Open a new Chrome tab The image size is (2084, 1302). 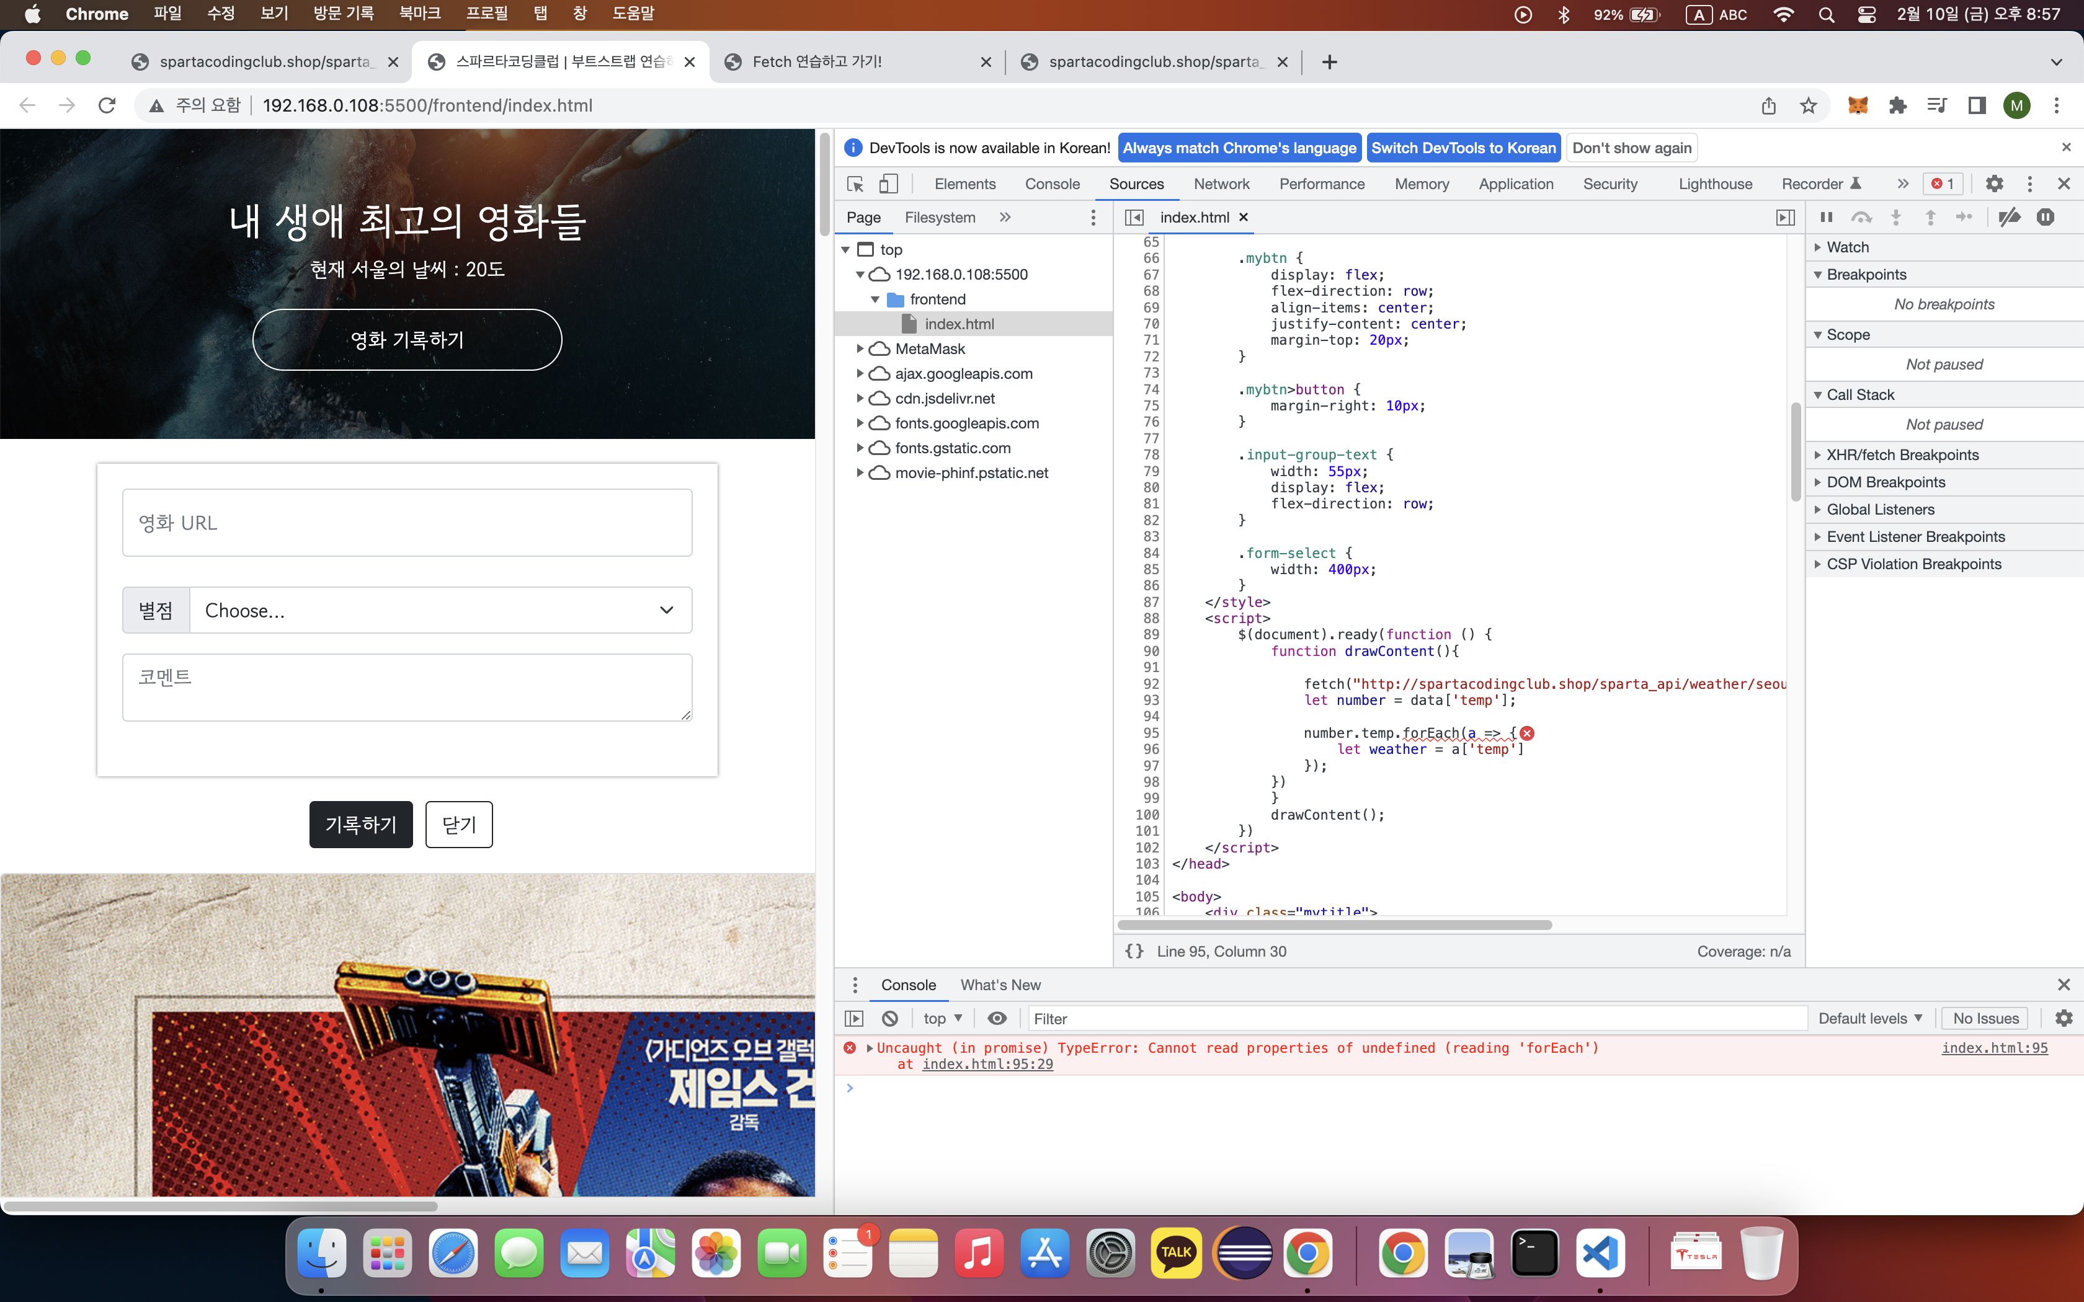(1329, 62)
